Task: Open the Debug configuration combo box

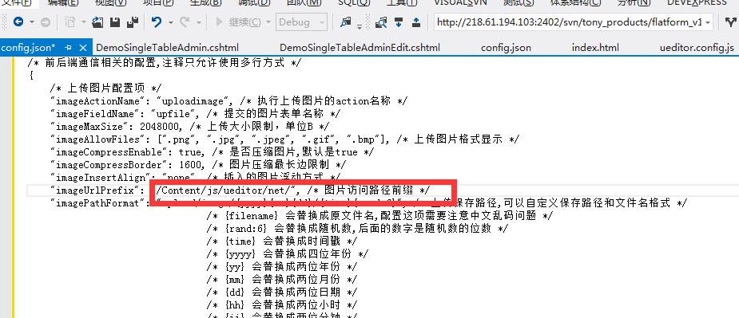Action: (301, 22)
